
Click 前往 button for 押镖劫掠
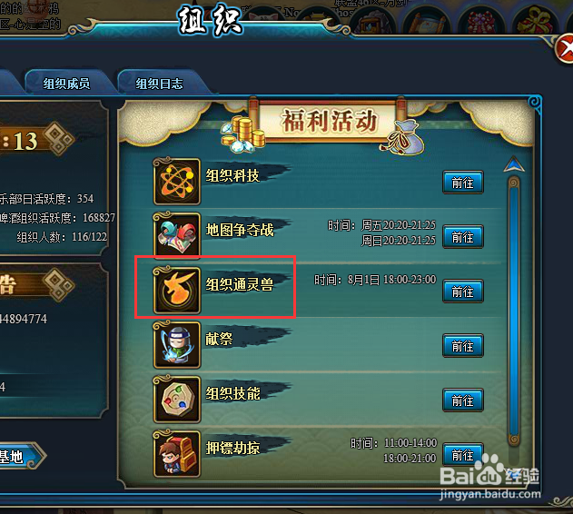coord(462,455)
